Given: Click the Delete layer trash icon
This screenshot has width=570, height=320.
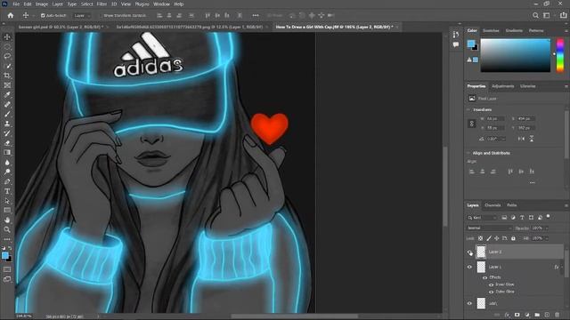Looking at the screenshot, I should pyautogui.click(x=558, y=315).
